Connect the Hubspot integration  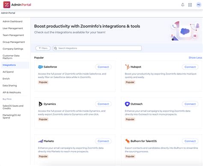click(190, 67)
